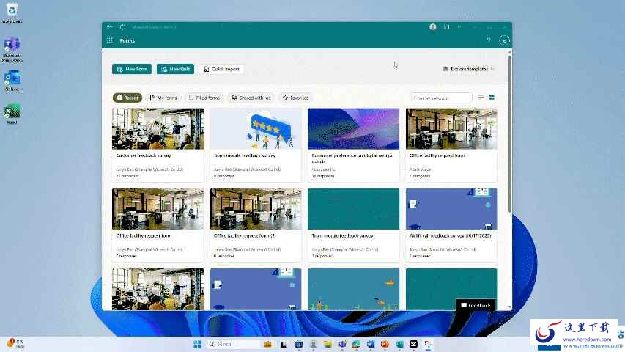Go back using the title bar arrow

pos(110,26)
